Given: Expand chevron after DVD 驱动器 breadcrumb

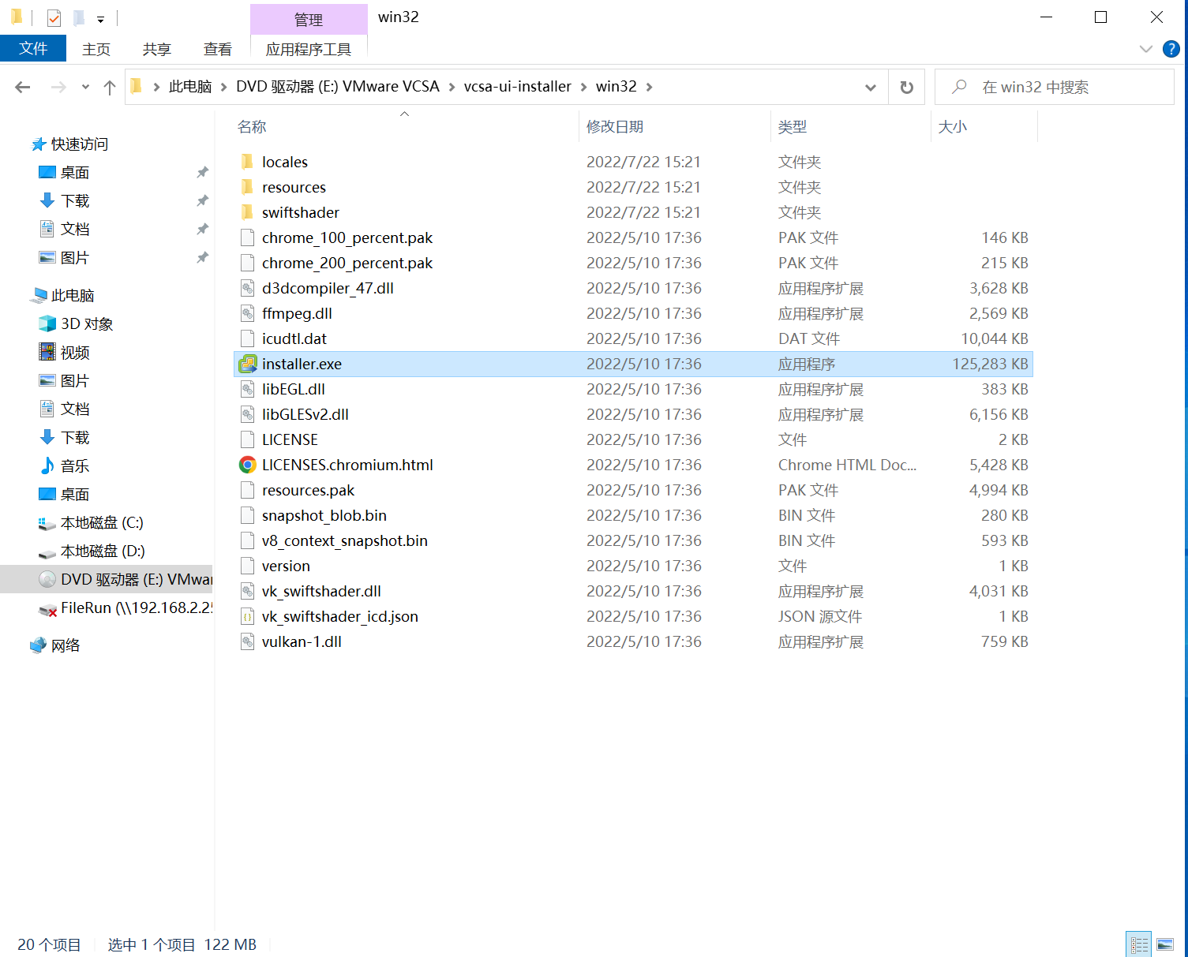Looking at the screenshot, I should click(452, 87).
